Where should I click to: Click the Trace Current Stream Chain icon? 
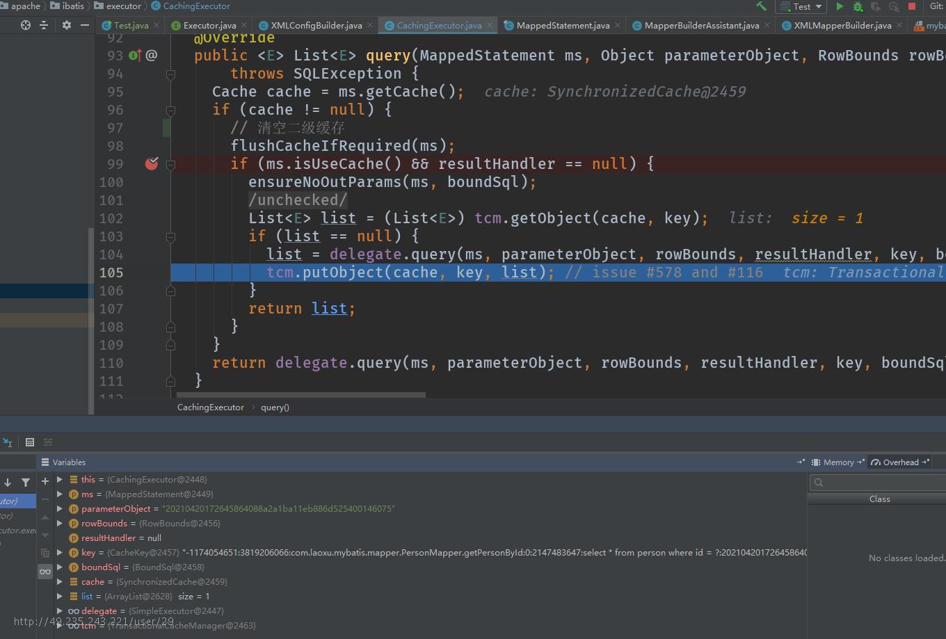click(48, 442)
